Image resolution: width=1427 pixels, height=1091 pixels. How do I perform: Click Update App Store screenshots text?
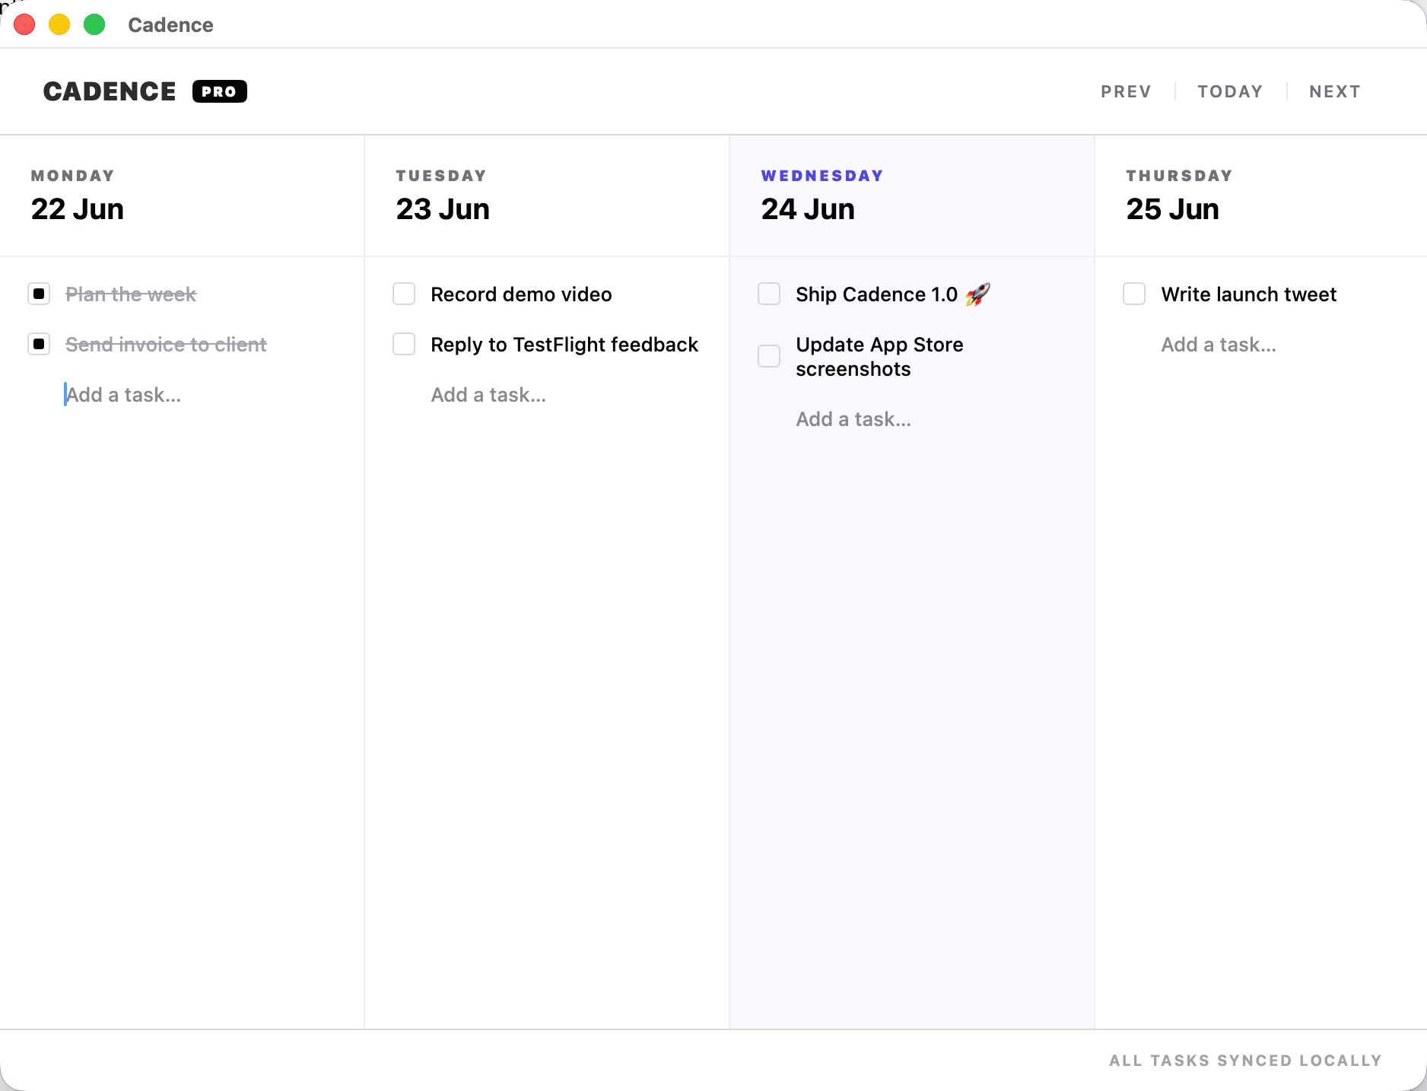coord(879,357)
